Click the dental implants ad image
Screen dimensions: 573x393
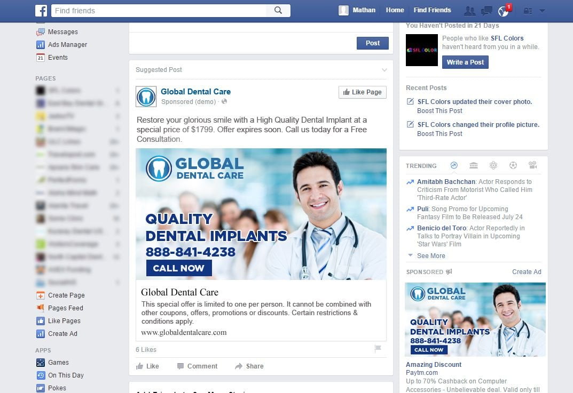261,214
